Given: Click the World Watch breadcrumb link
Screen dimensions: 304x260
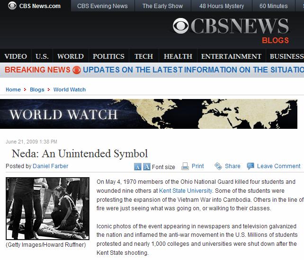Looking at the screenshot, I should pos(70,90).
